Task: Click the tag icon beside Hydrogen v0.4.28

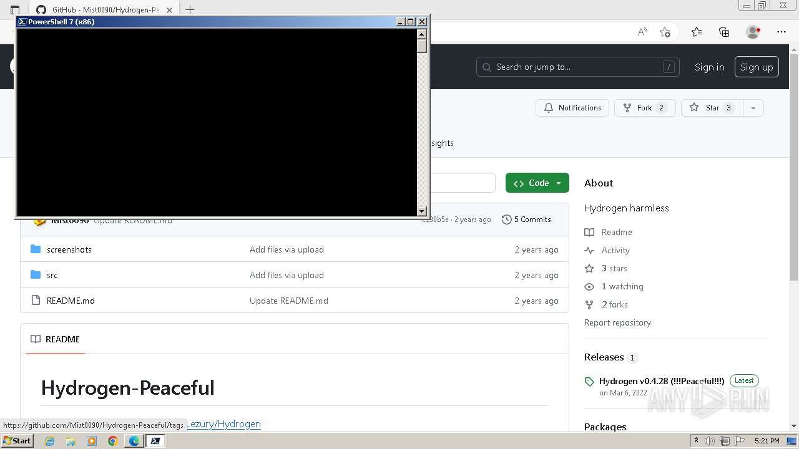Action: click(x=589, y=382)
